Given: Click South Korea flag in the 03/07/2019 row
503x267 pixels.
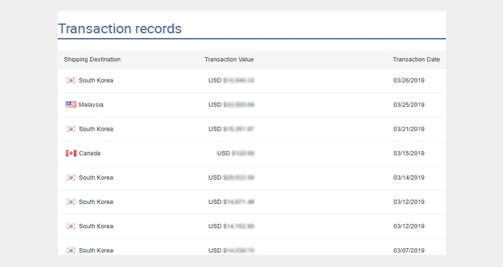Looking at the screenshot, I should tap(71, 250).
